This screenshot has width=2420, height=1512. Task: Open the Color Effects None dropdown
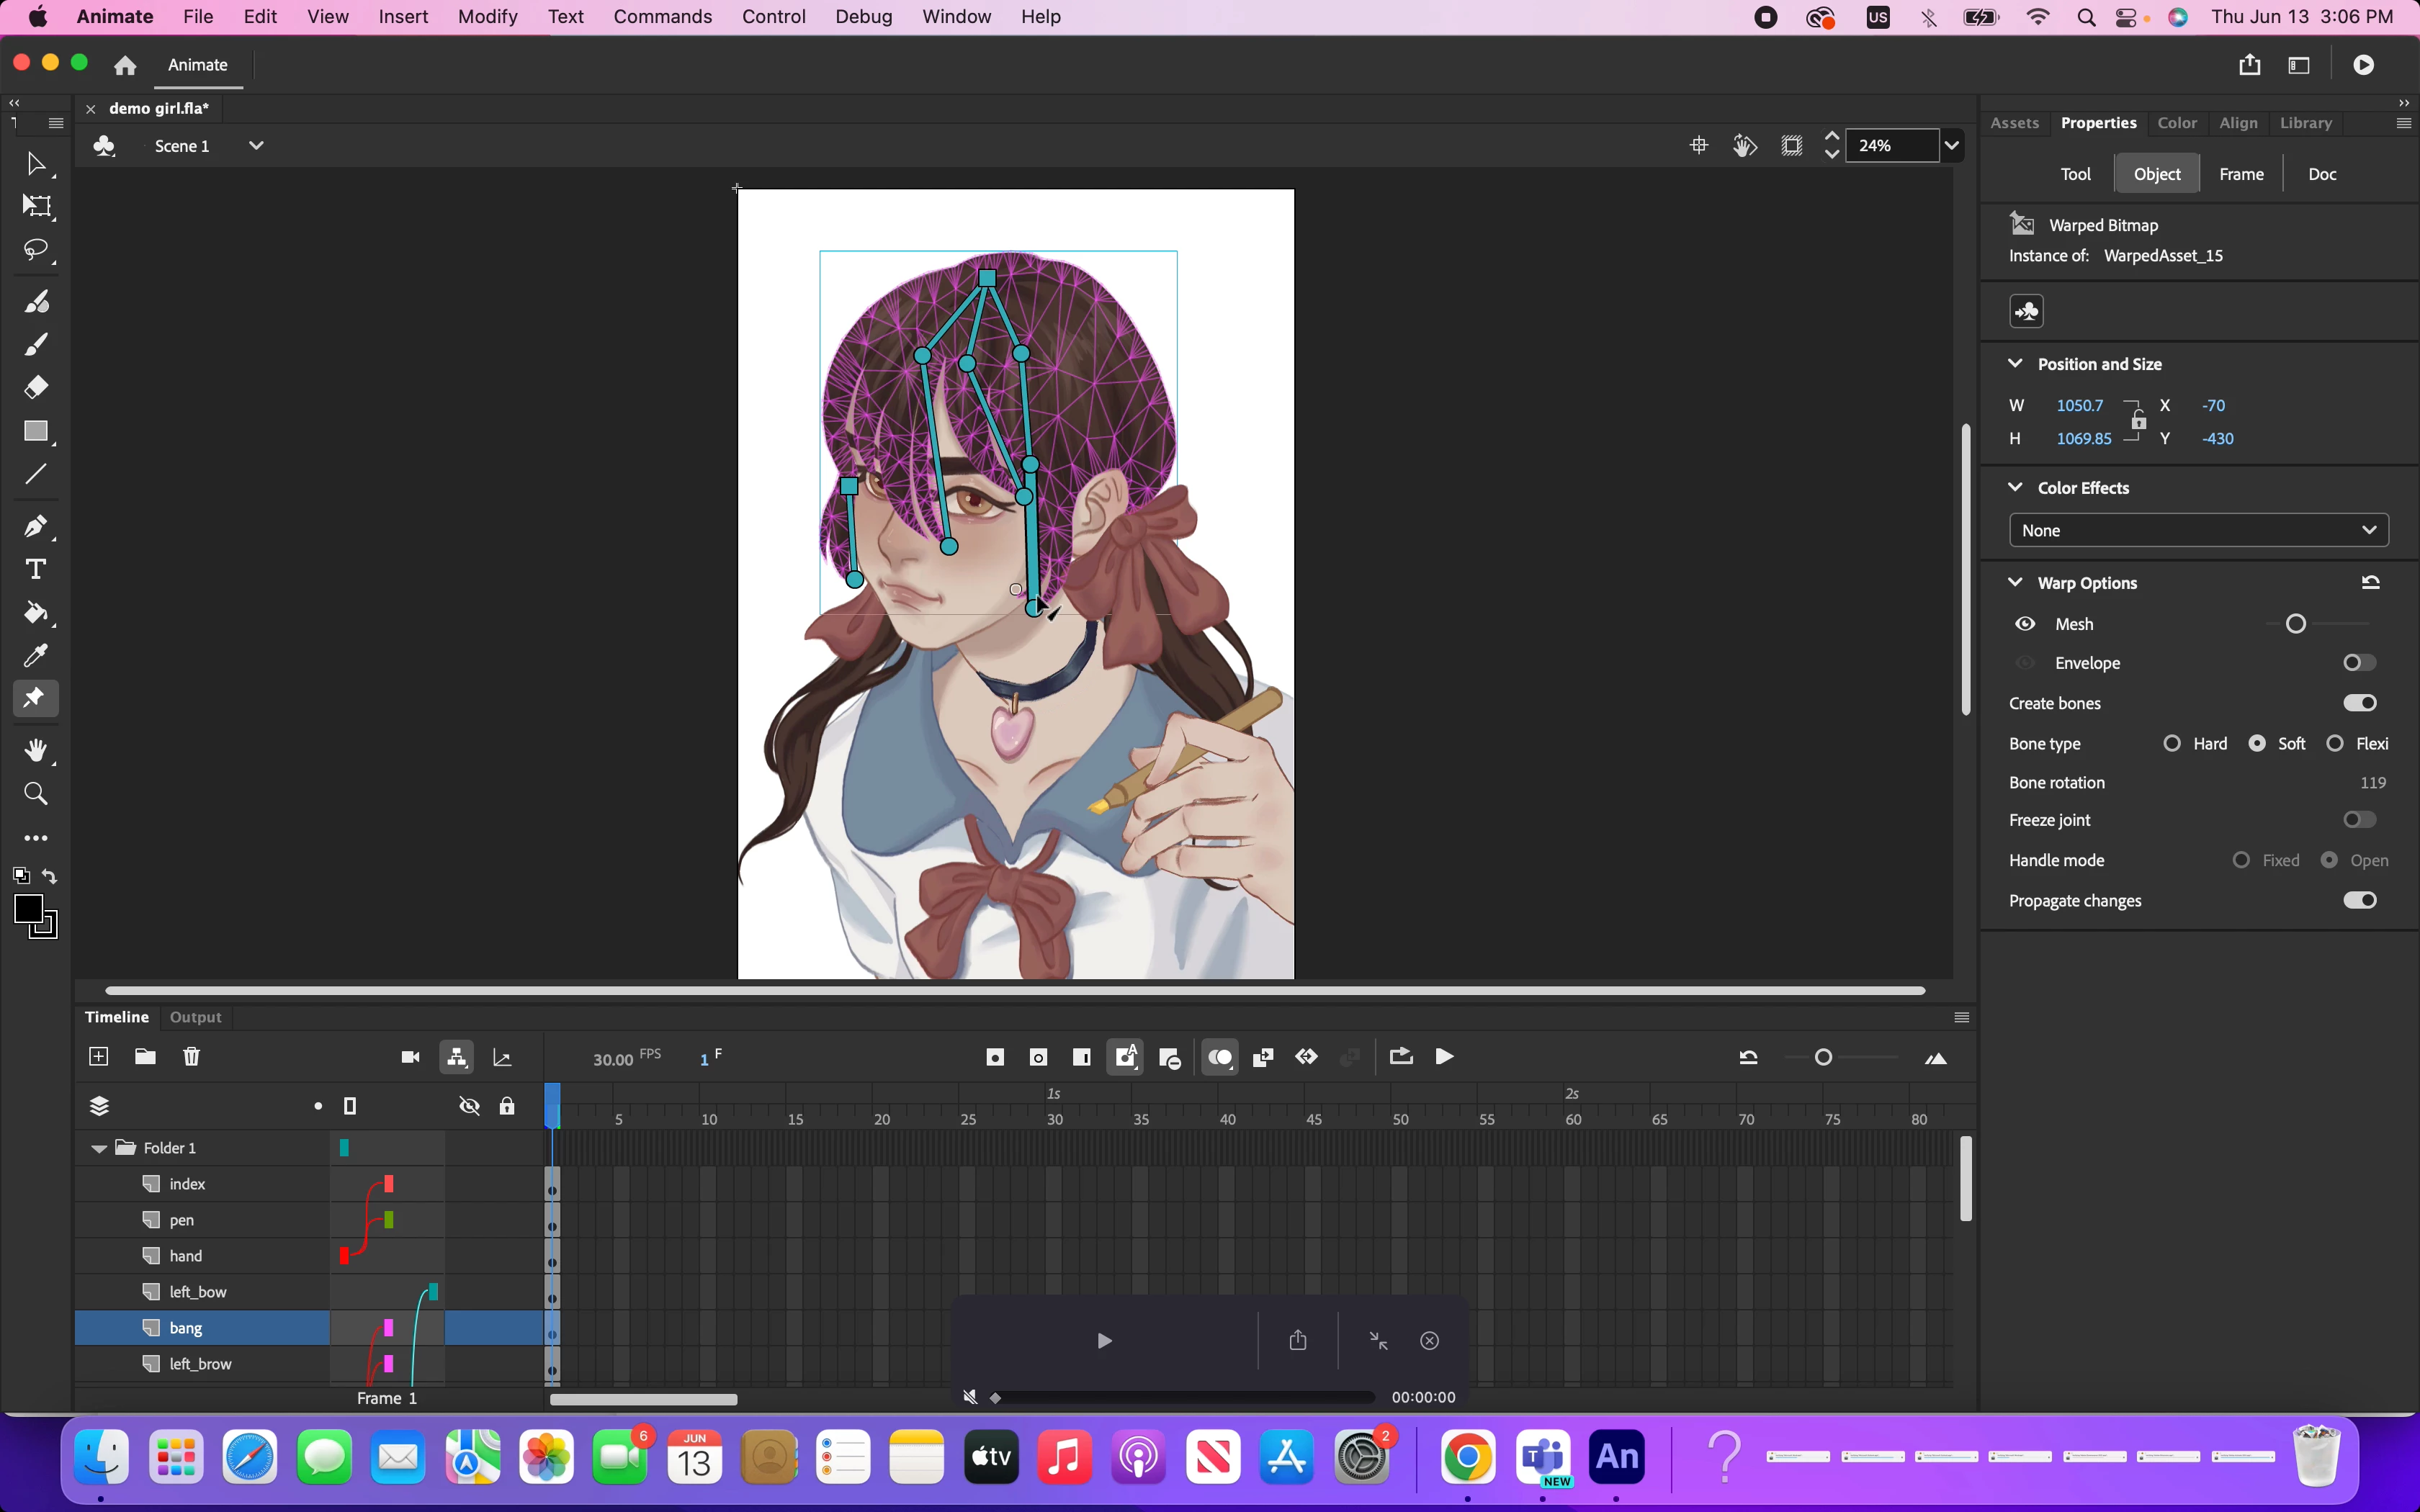coord(2198,530)
